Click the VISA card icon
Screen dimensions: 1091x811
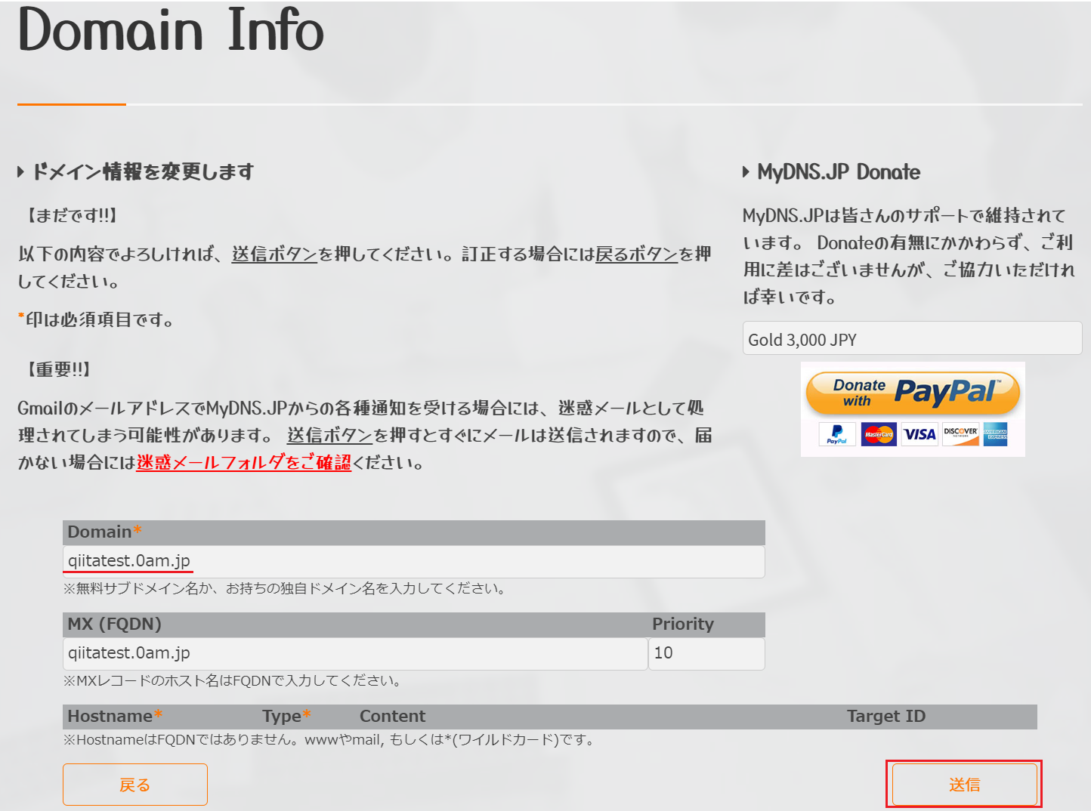tap(919, 433)
